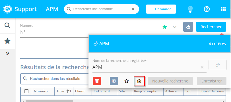Click the Enregistrer button
The height and width of the screenshot is (102, 231).
tap(212, 81)
